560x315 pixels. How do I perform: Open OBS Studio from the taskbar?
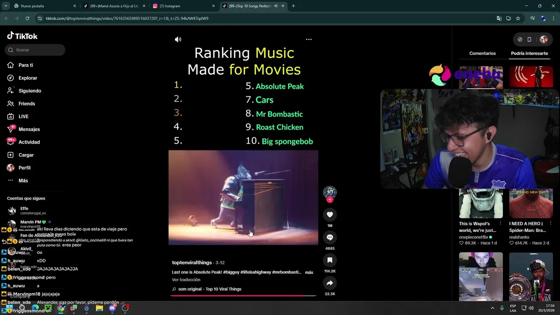point(125,308)
